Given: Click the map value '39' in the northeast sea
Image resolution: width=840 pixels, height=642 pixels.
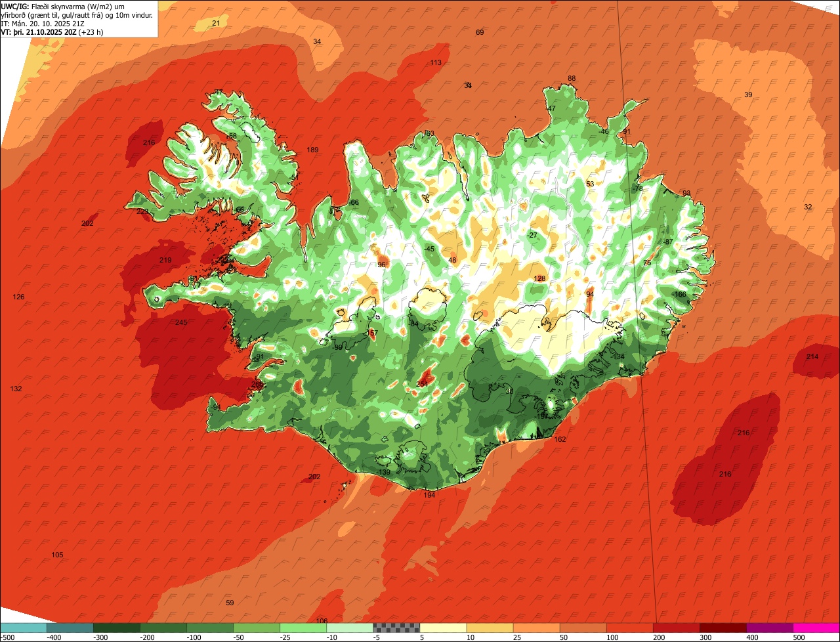Looking at the screenshot, I should (748, 95).
